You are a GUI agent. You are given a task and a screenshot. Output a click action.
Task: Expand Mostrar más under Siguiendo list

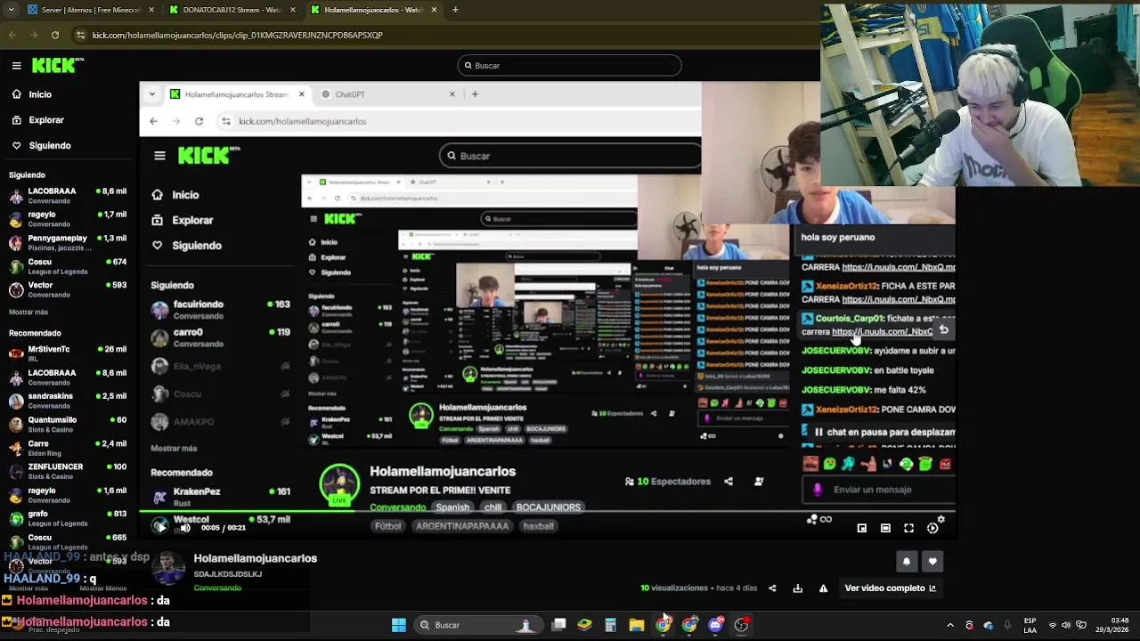pyautogui.click(x=28, y=312)
